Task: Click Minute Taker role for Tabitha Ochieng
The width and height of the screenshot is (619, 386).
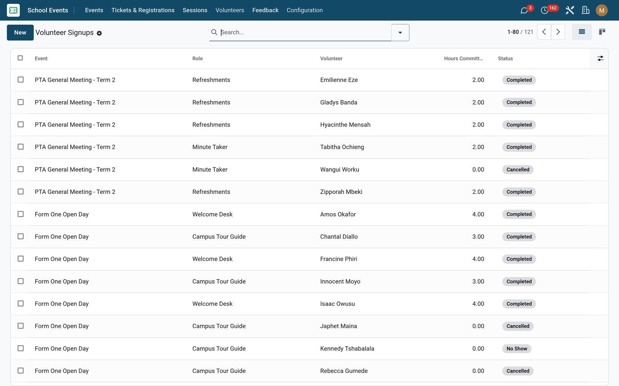Action: [210, 147]
